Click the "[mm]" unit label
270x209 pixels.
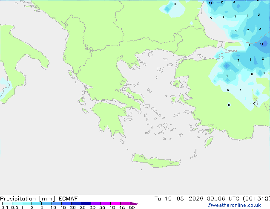pyautogui.click(x=47, y=199)
